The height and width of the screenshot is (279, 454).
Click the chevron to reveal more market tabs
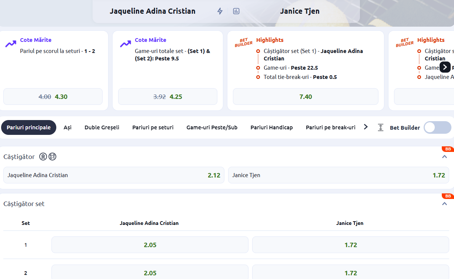[x=365, y=127]
